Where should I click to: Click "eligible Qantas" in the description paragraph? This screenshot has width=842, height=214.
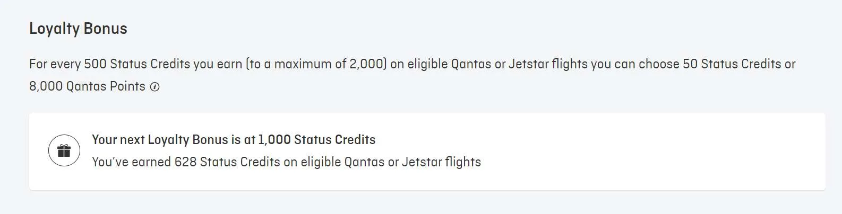point(449,64)
